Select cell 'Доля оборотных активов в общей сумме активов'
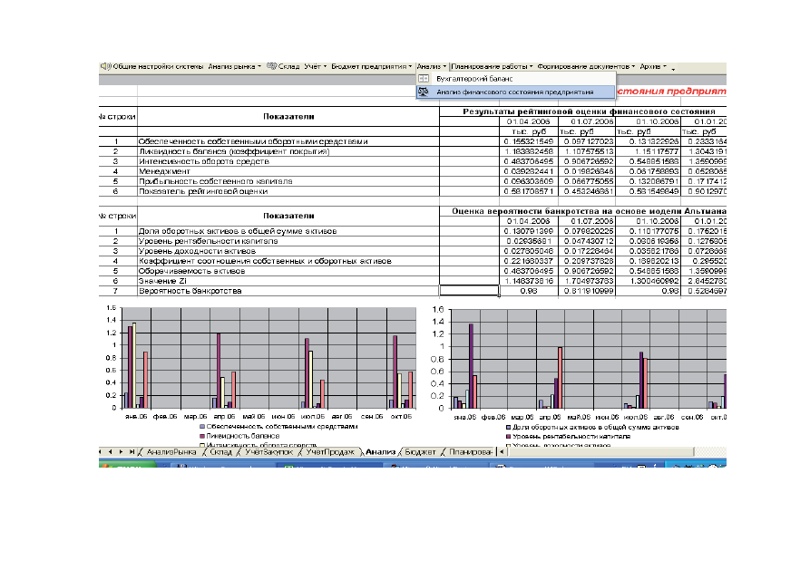The image size is (810, 570). coord(288,231)
